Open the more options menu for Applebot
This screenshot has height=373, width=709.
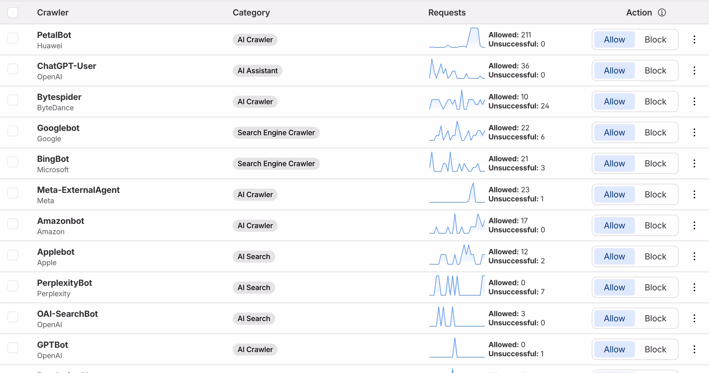pos(694,256)
